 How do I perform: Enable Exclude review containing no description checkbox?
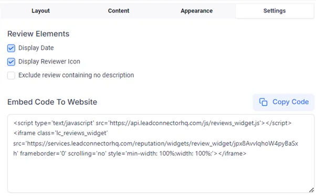[x=11, y=75]
